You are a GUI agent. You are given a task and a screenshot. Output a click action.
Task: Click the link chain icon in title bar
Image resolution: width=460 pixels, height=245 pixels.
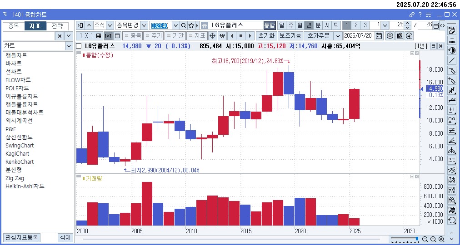[412, 15]
